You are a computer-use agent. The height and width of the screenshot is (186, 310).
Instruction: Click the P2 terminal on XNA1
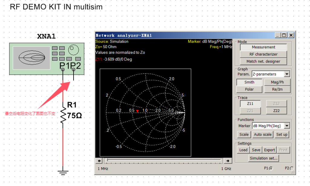click(x=74, y=69)
